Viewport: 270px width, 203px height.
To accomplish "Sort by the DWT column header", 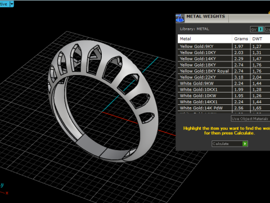I will point(260,39).
